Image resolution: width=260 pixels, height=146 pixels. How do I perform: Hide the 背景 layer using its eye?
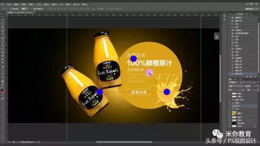(230, 126)
